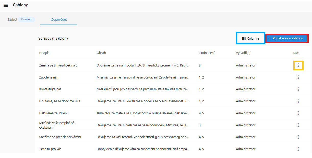Image resolution: width=312 pixels, height=158 pixels.
Task: Open three-dot menu for 'Zavolejte nám' template
Action: click(x=298, y=77)
